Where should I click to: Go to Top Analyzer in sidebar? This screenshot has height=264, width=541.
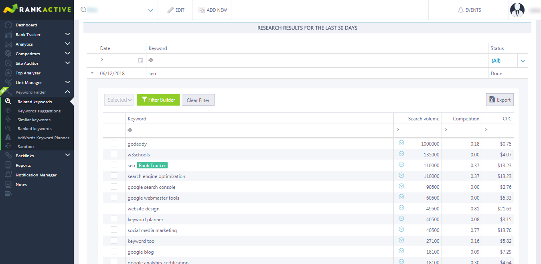click(x=28, y=73)
